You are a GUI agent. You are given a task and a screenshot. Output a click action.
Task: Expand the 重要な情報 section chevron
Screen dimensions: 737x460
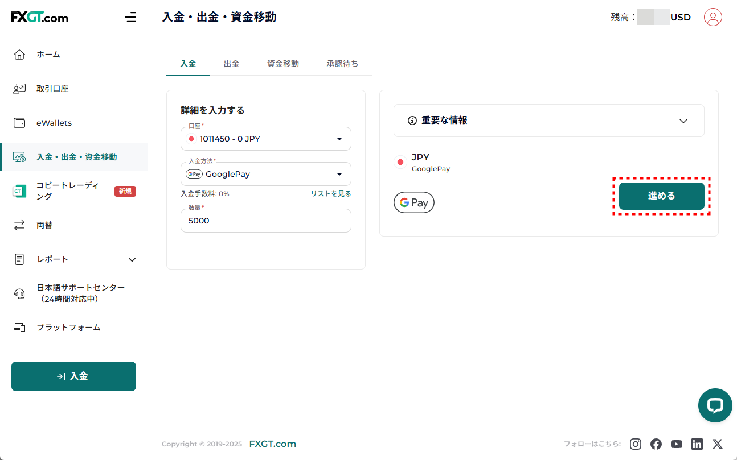[683, 121]
